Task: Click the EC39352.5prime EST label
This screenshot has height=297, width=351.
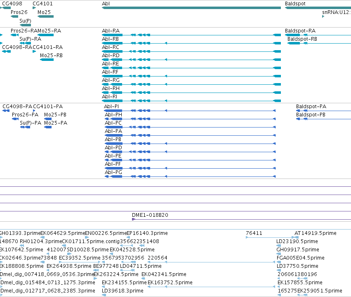Action: (80, 258)
